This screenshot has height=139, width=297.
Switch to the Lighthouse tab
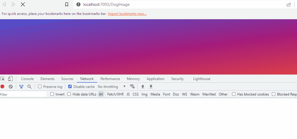point(202,79)
